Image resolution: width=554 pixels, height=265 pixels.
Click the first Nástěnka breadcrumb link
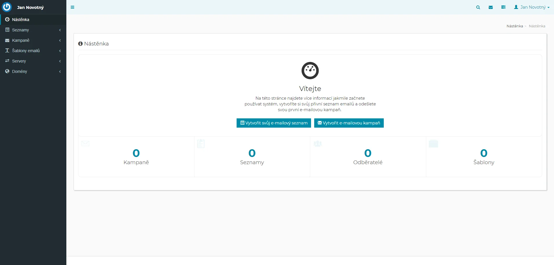coord(514,26)
